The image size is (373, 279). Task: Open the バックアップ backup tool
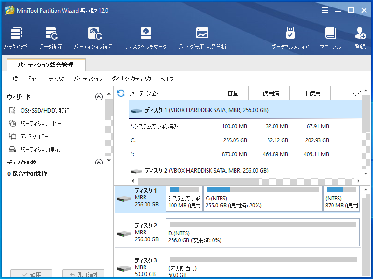pyautogui.click(x=16, y=38)
